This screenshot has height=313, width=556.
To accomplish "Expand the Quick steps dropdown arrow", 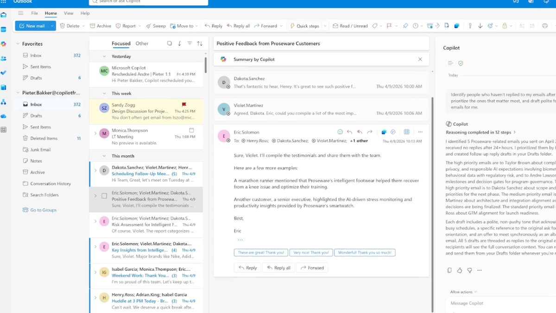I will coord(325,26).
